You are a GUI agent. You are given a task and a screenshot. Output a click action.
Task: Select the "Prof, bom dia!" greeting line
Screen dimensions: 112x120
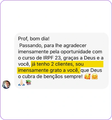point(34,39)
